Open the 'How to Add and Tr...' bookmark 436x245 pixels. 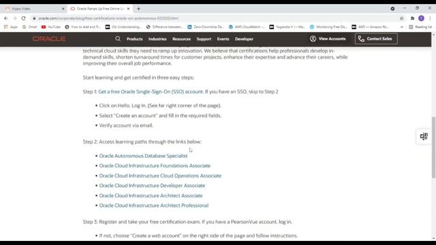coord(82,27)
